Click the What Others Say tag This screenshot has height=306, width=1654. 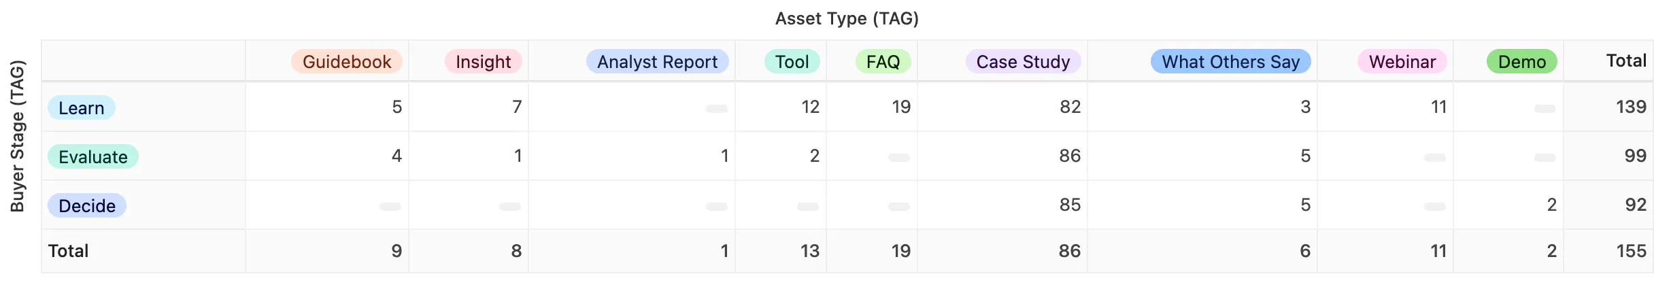1230,62
